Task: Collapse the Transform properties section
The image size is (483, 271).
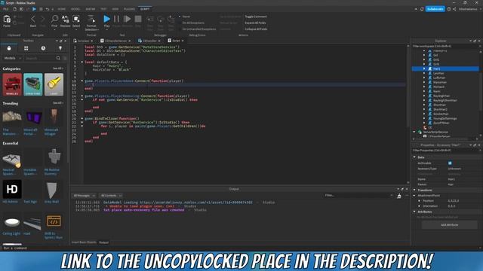Action: click(414, 190)
